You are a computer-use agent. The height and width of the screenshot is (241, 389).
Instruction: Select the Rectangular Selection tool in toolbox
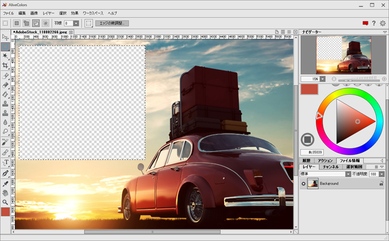[5, 47]
